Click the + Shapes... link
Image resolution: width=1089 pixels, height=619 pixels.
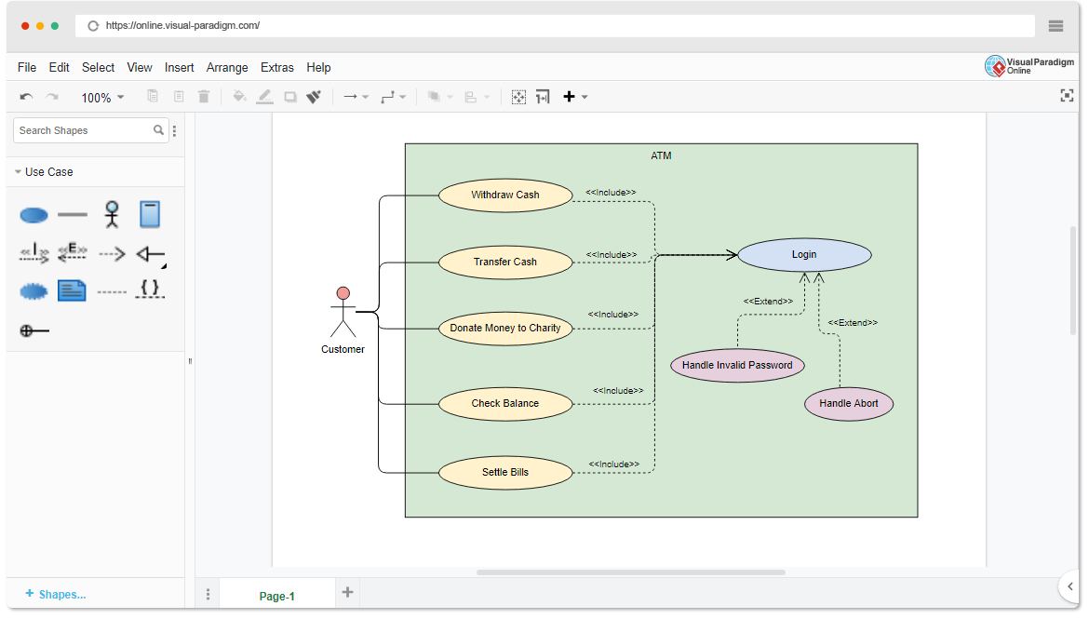tap(56, 594)
